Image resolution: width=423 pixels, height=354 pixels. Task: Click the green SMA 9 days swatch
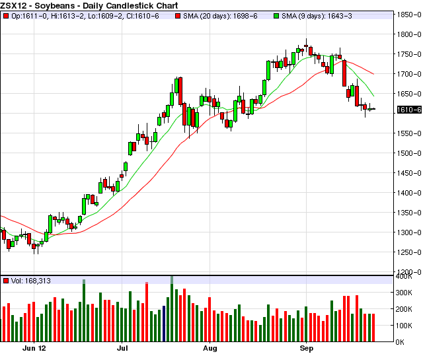coord(276,16)
